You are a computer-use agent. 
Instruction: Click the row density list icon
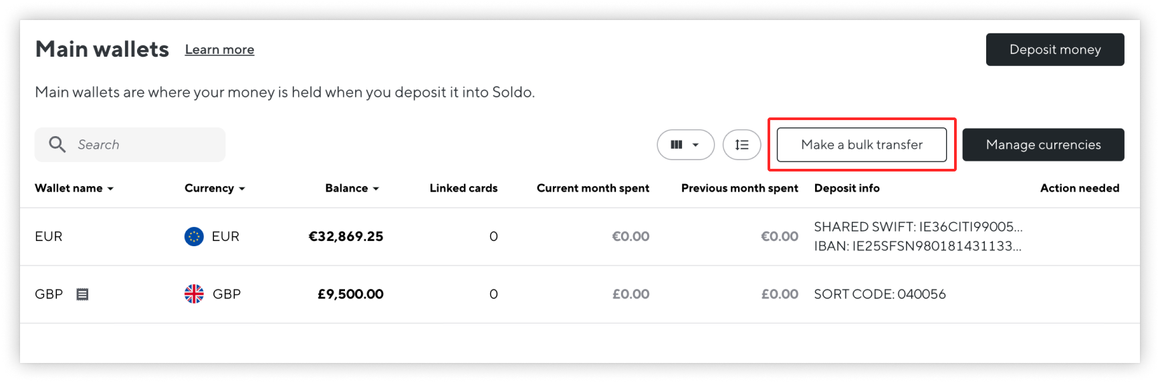coord(741,145)
